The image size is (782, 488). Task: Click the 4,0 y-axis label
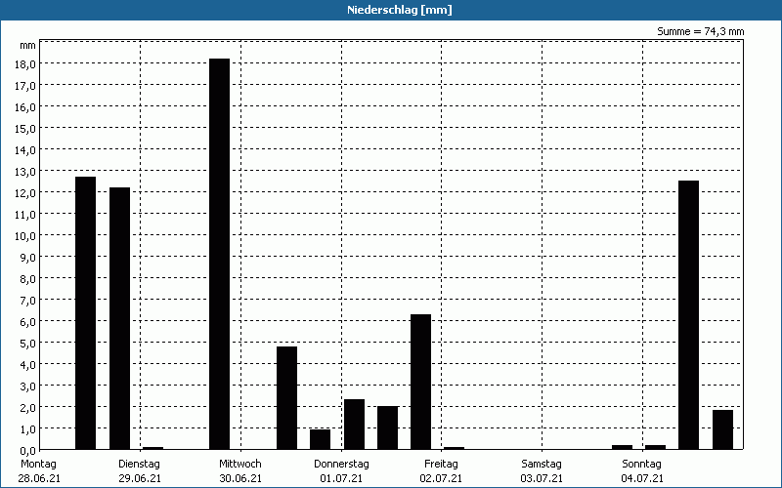coord(28,364)
